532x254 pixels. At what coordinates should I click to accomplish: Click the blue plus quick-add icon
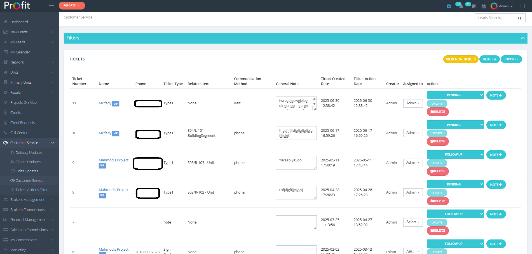[x=449, y=6]
